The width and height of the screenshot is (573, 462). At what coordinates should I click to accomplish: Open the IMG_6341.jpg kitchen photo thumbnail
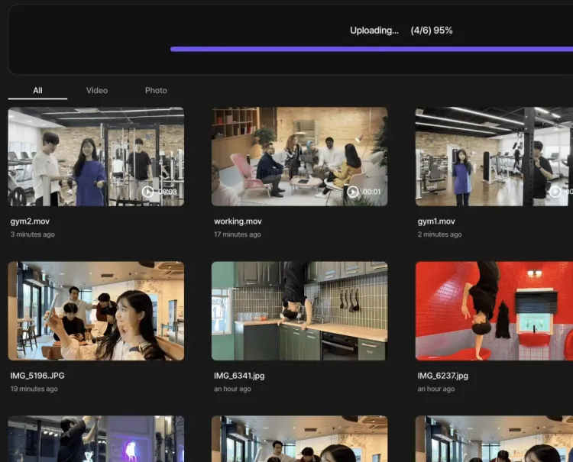pos(299,311)
